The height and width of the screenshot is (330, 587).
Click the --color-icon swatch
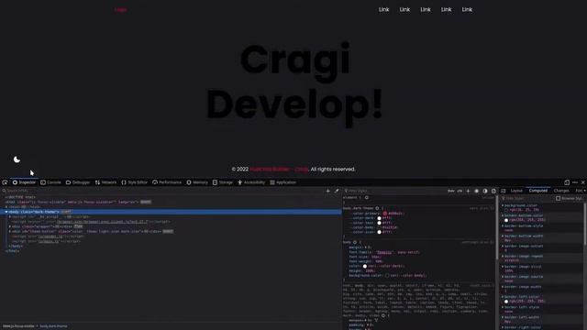click(x=379, y=232)
